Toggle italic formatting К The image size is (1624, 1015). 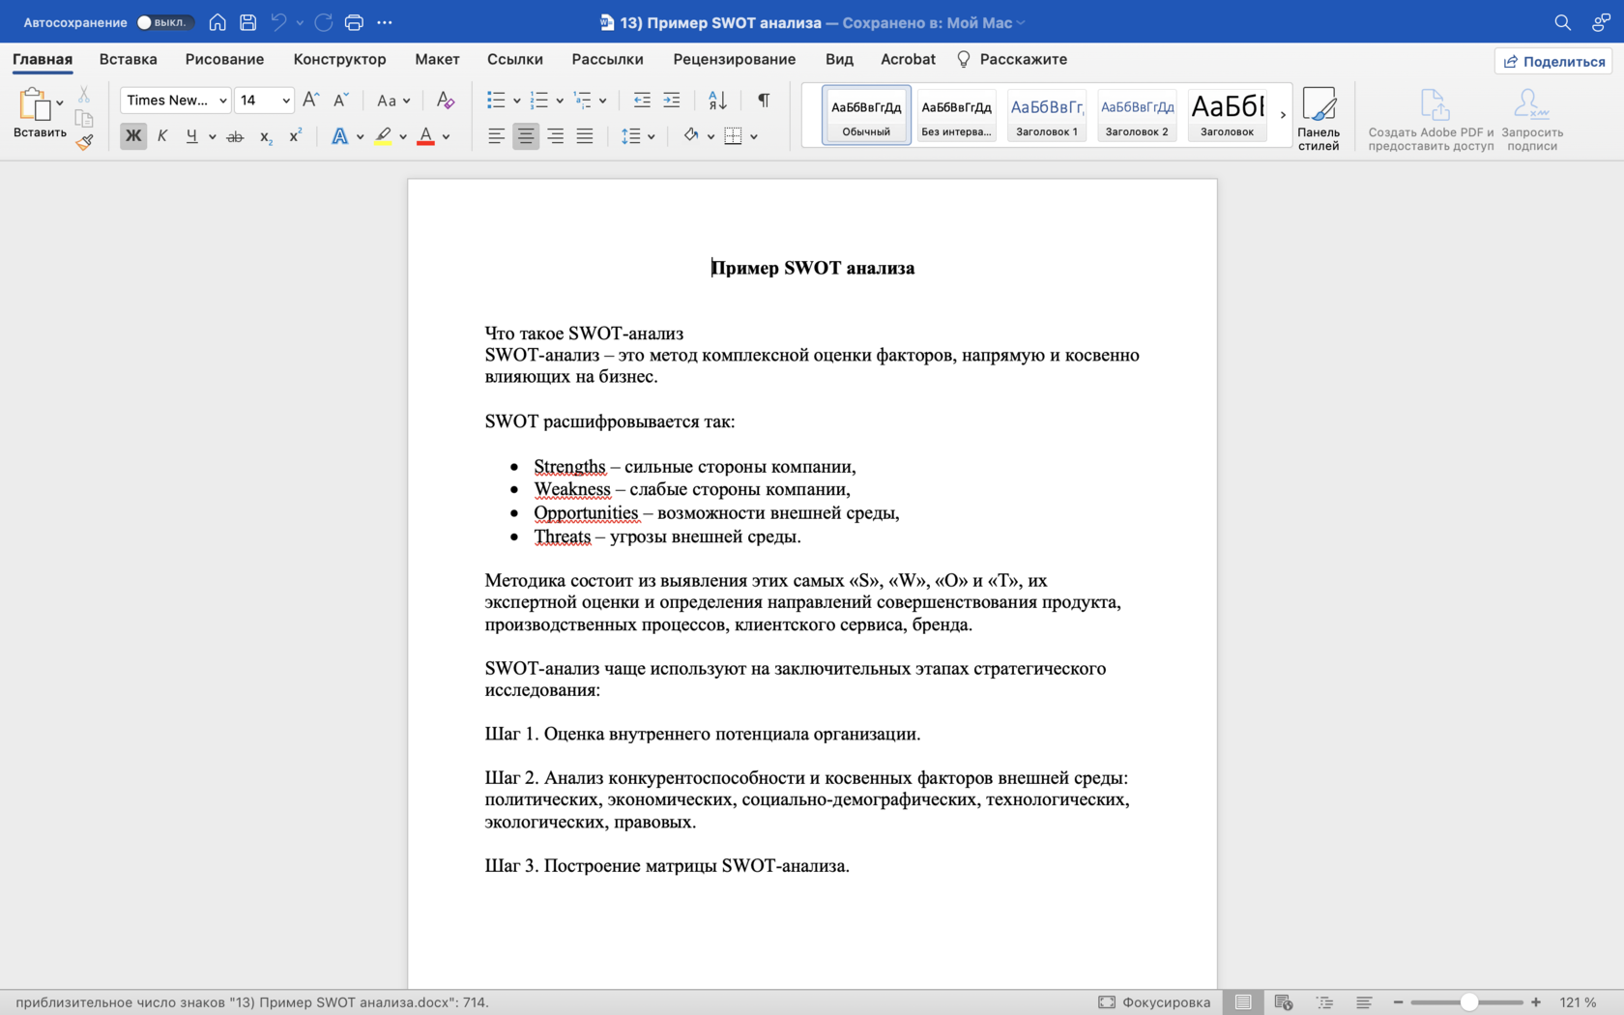(x=162, y=136)
